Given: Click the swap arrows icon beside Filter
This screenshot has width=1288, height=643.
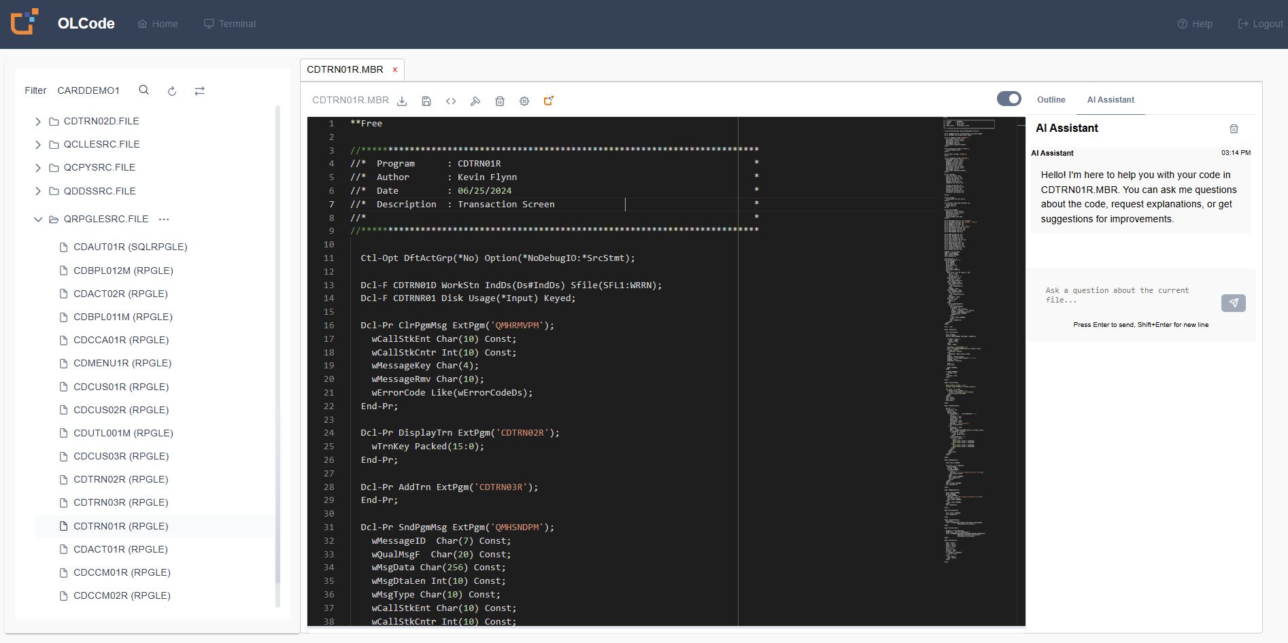Looking at the screenshot, I should (199, 90).
